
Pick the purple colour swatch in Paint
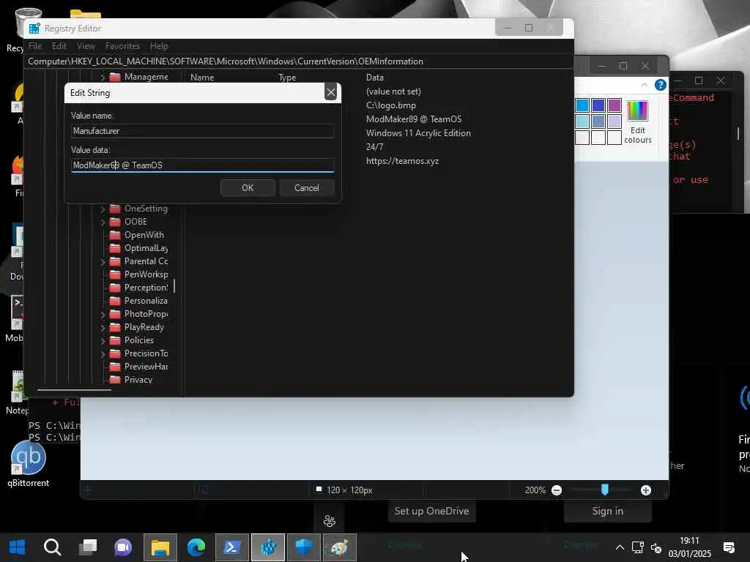click(x=615, y=105)
